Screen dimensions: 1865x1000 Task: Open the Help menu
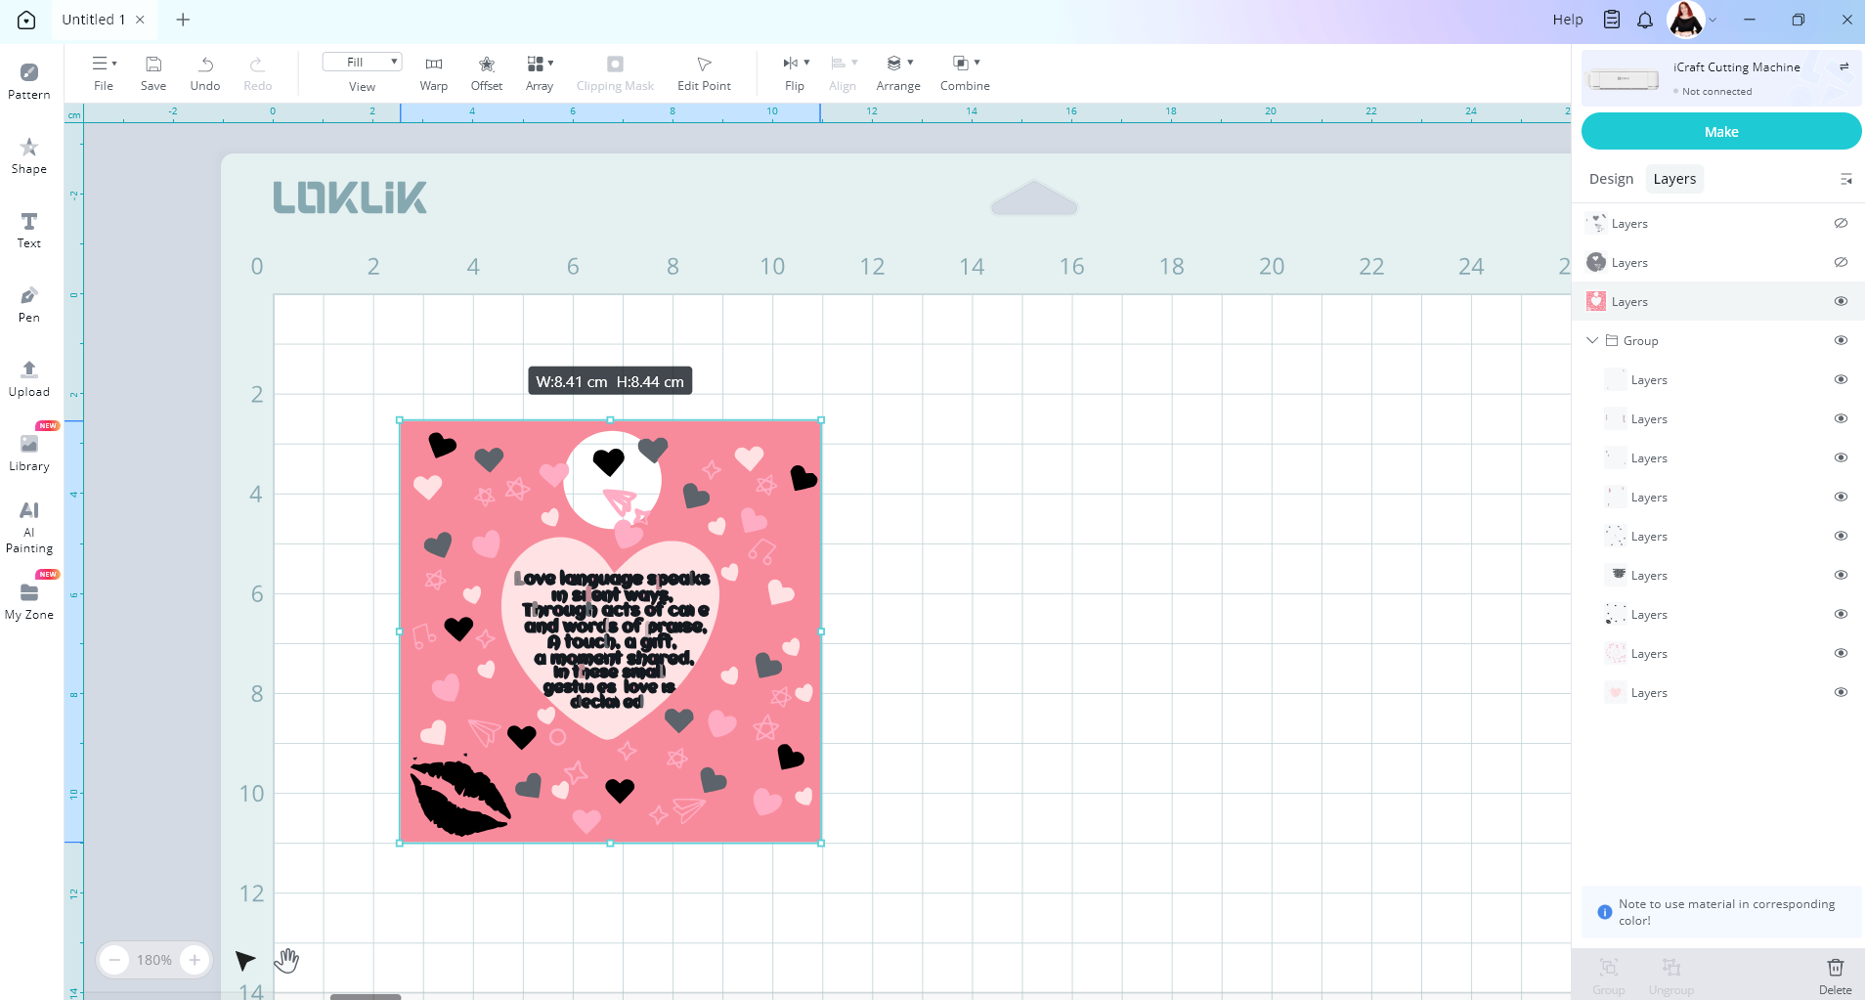point(1567,20)
